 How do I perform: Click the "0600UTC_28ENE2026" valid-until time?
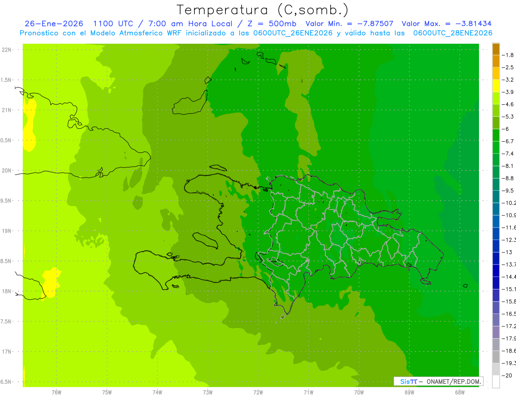pos(453,33)
